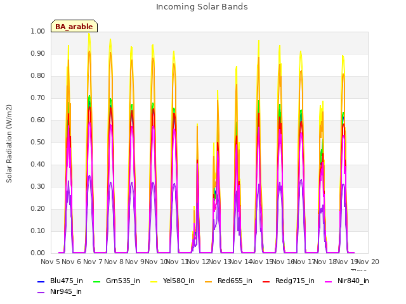Screen dimensions: 406x304
Task: Click the yellow Yel580_in legend swatch
Action: [154, 281]
